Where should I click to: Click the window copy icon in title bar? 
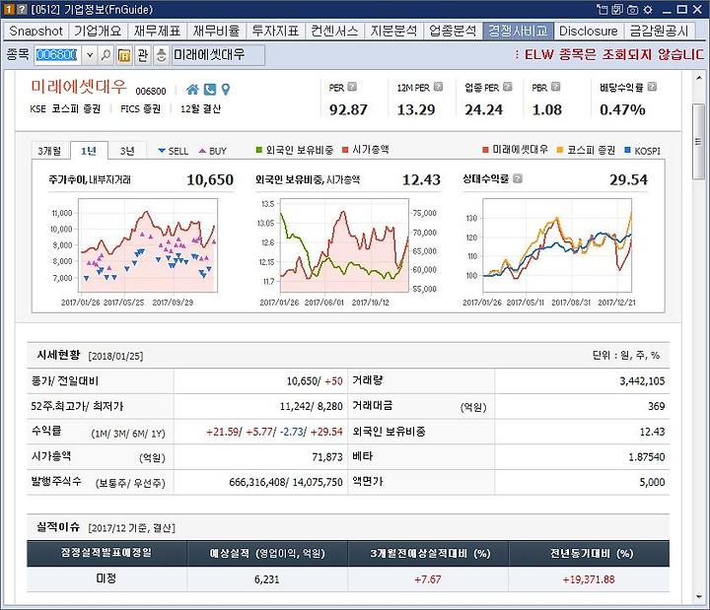(617, 10)
